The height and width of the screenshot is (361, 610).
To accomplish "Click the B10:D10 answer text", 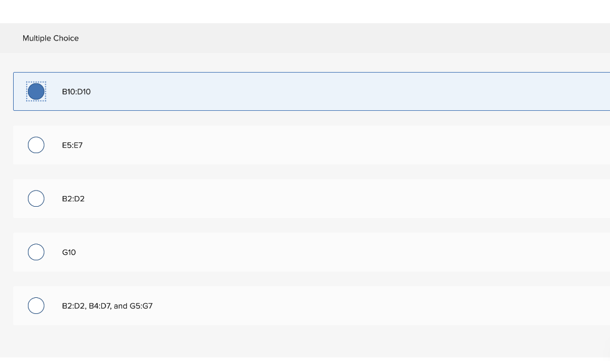I will pos(76,92).
